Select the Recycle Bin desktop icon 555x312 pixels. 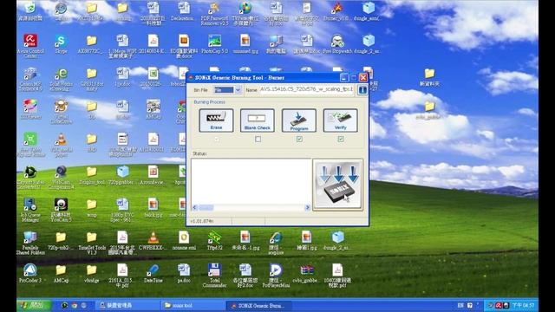[30, 11]
